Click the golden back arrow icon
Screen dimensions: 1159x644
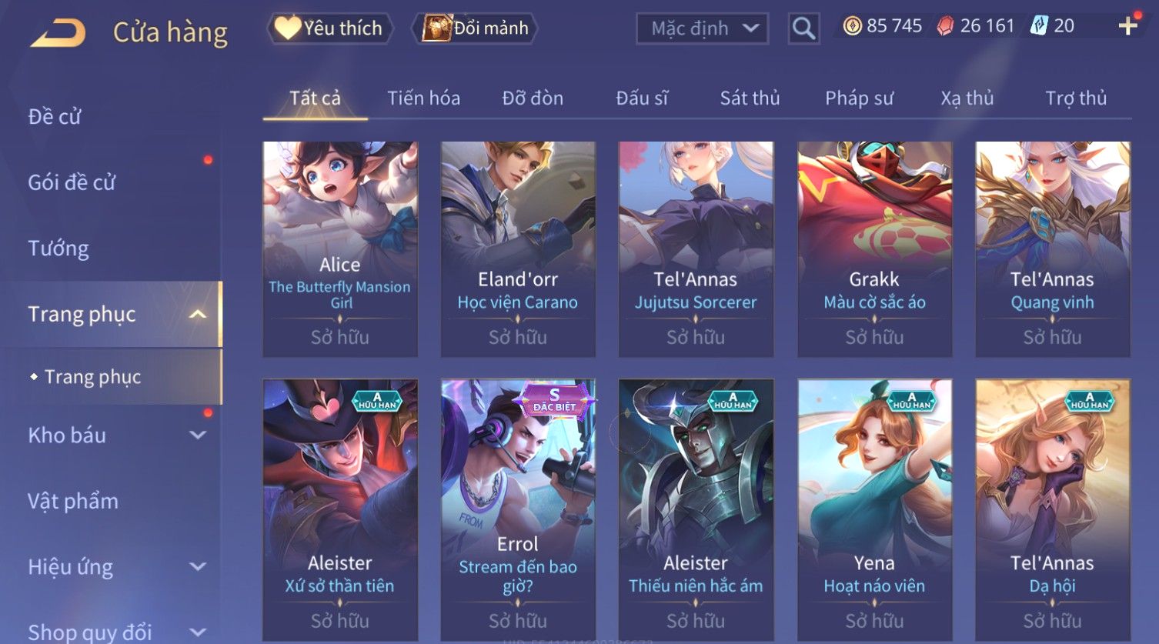[58, 33]
